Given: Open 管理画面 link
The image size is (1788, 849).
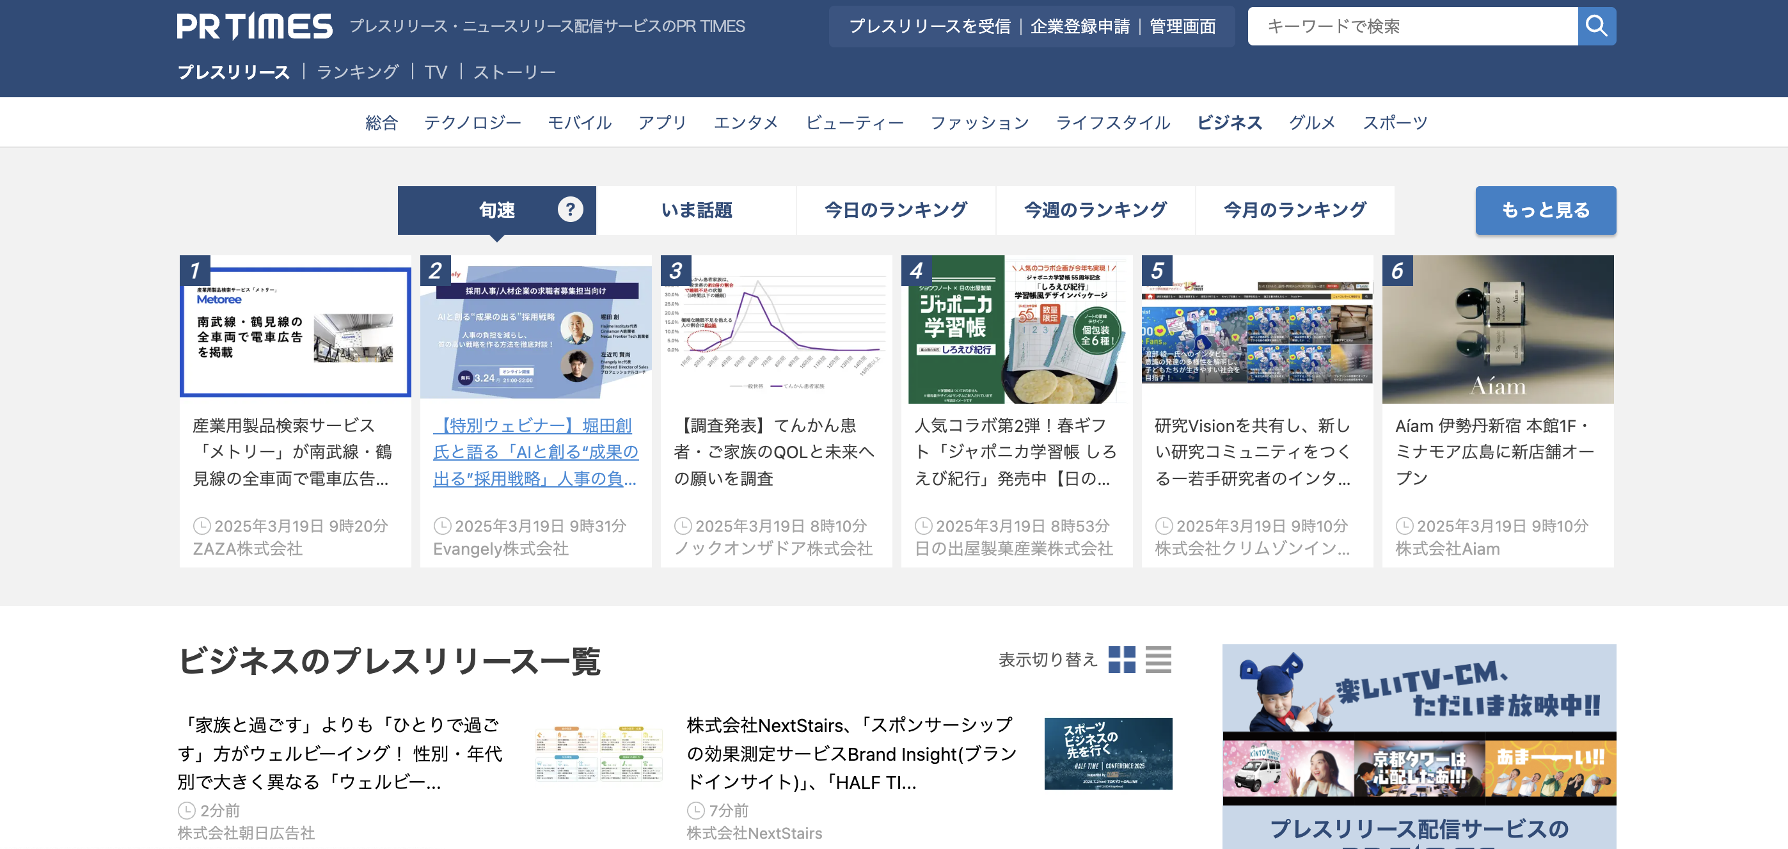Looking at the screenshot, I should [1183, 26].
